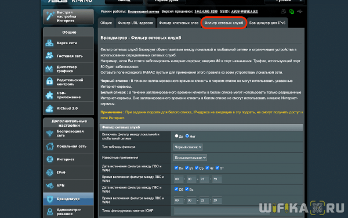Click the Брандмауэр shield icon

50,199
